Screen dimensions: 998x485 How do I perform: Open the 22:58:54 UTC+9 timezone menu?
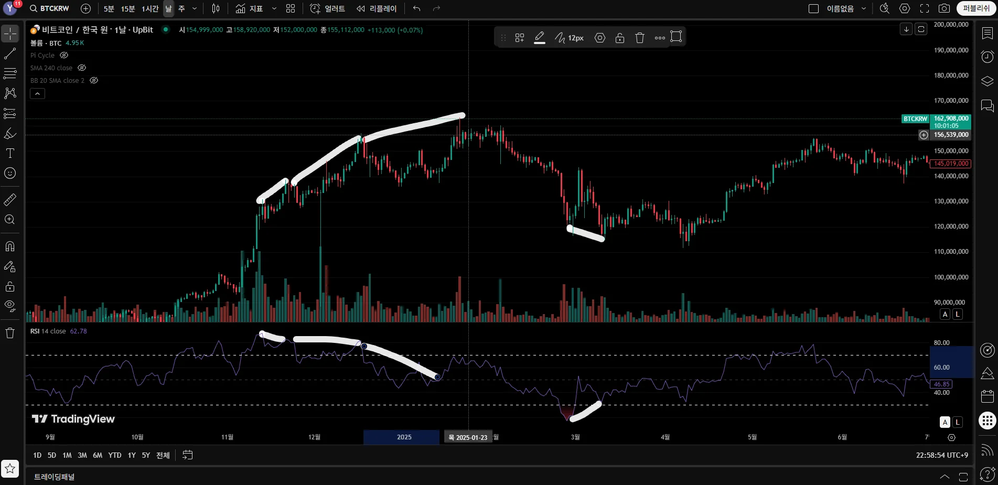(942, 455)
